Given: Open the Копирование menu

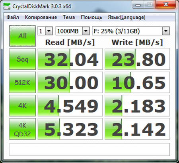Looking at the screenshot, I should [x=41, y=17].
